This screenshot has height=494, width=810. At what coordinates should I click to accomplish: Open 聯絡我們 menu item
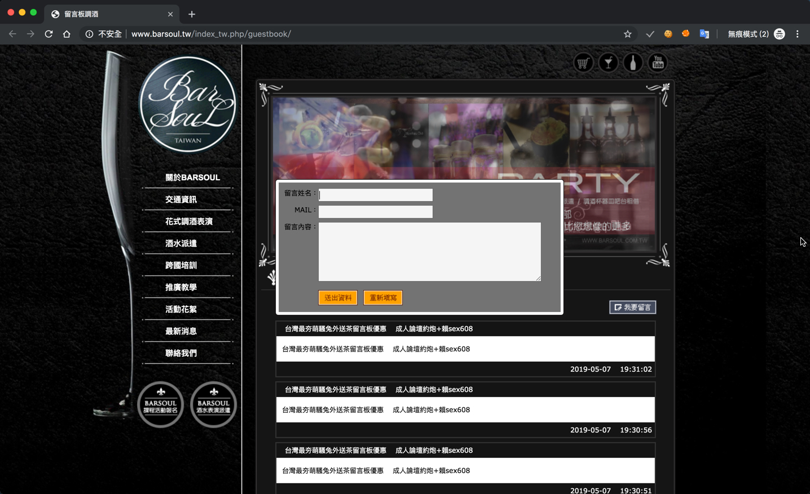(181, 353)
